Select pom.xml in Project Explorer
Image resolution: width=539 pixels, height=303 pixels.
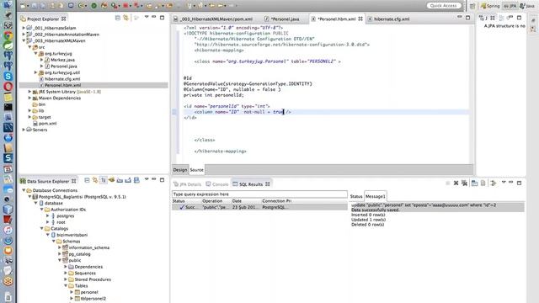(x=47, y=124)
